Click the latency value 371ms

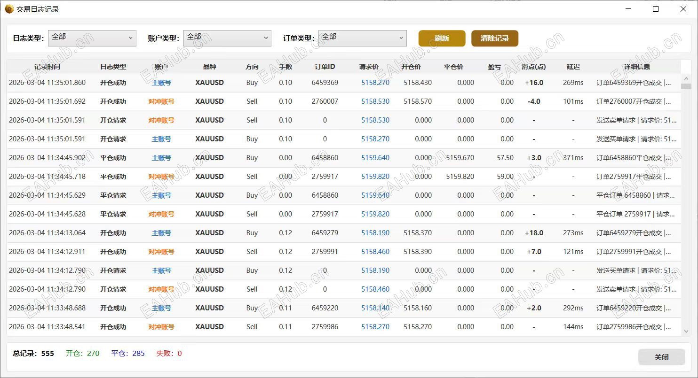click(573, 158)
